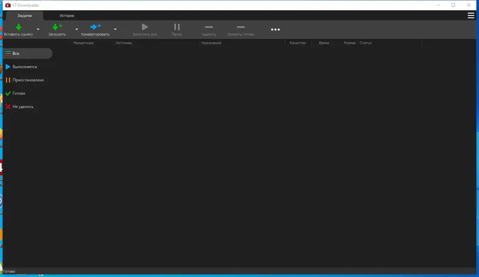Open the three-dots more options button
The width and height of the screenshot is (479, 277).
click(275, 30)
